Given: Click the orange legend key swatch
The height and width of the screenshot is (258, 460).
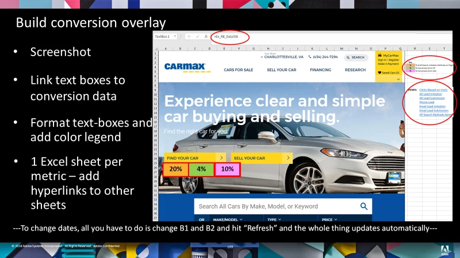Looking at the screenshot, I should (x=411, y=65).
